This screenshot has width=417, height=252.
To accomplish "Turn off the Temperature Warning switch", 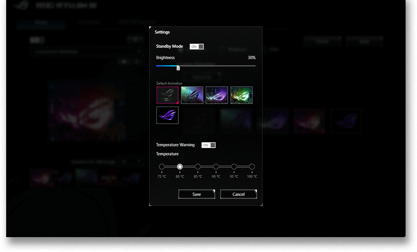I will pyautogui.click(x=208, y=145).
